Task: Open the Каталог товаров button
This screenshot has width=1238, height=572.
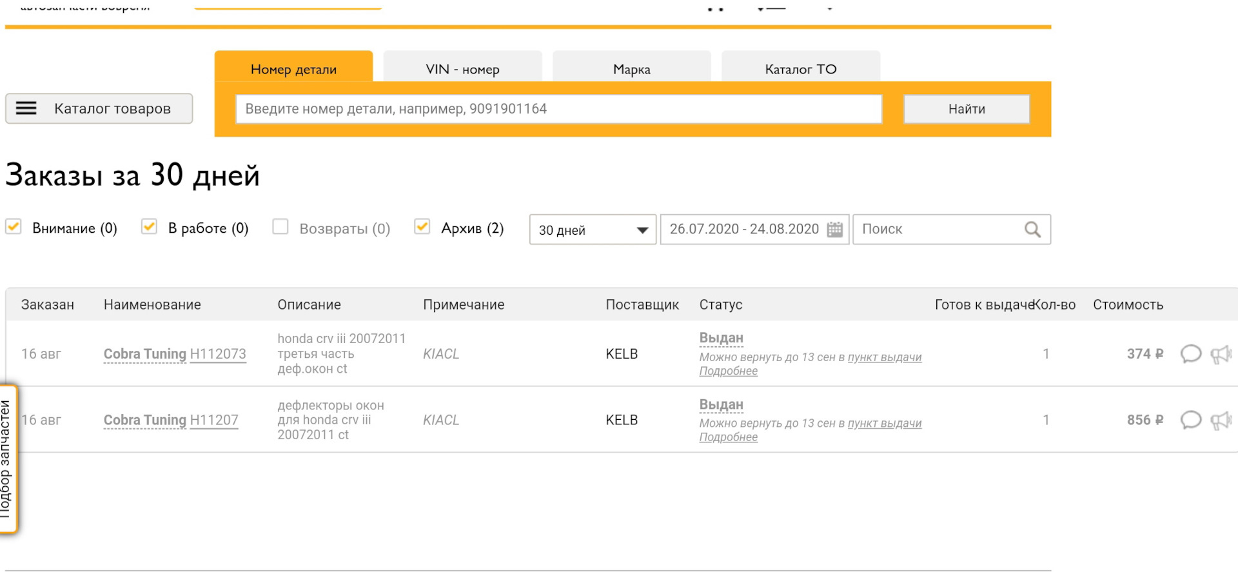Action: coord(99,108)
